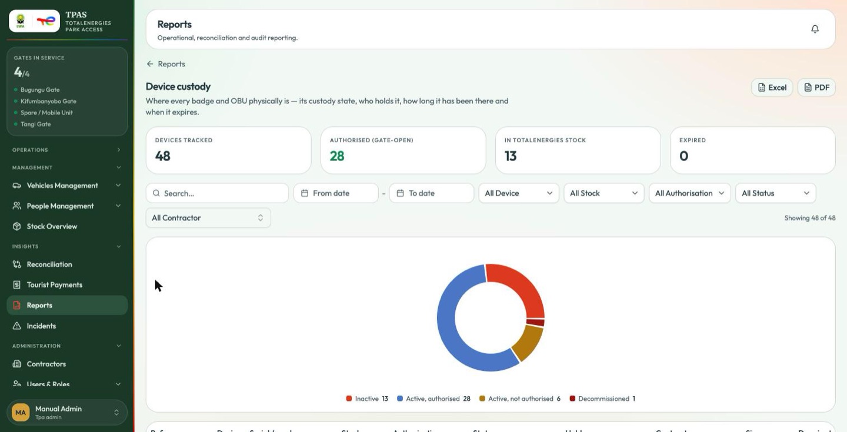The height and width of the screenshot is (432, 847).
Task: Click the Reports file icon in sidebar
Action: 17,306
